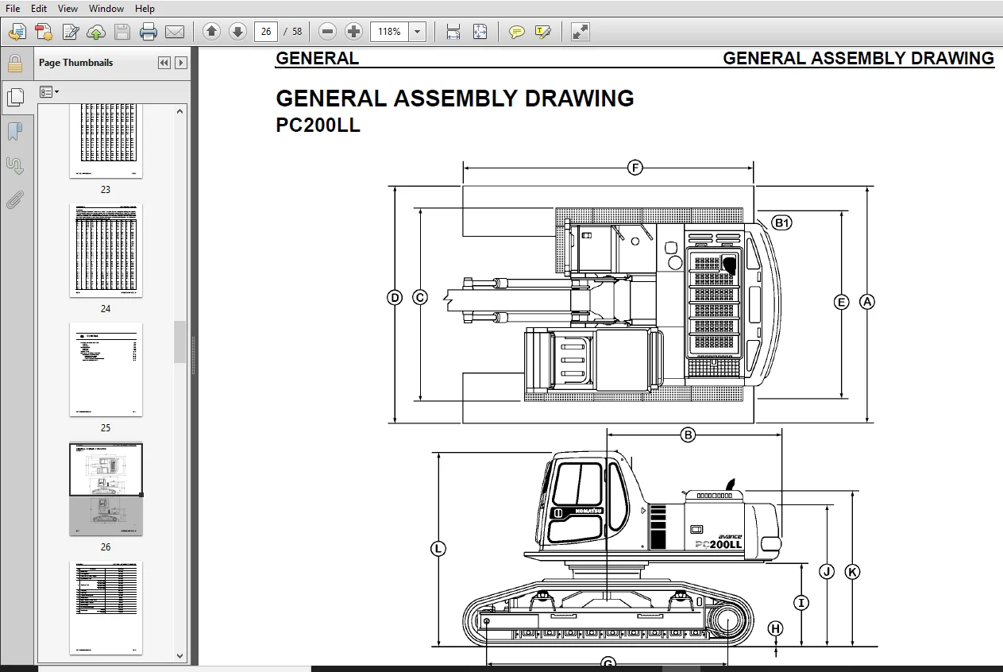Select the page 26 thumbnail
The image size is (1003, 672).
pos(106,489)
